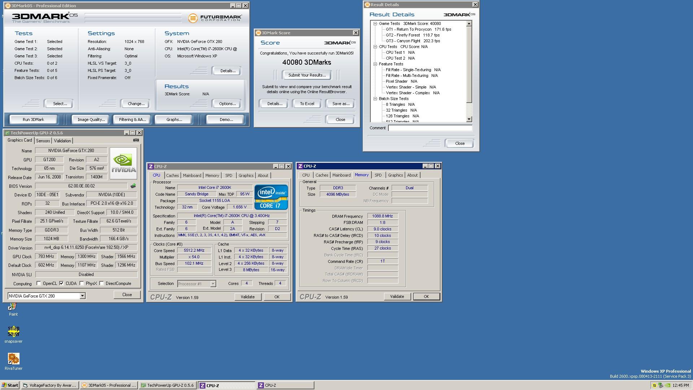The image size is (693, 390).
Task: Collapse the Game Tests tree node
Action: [375, 23]
